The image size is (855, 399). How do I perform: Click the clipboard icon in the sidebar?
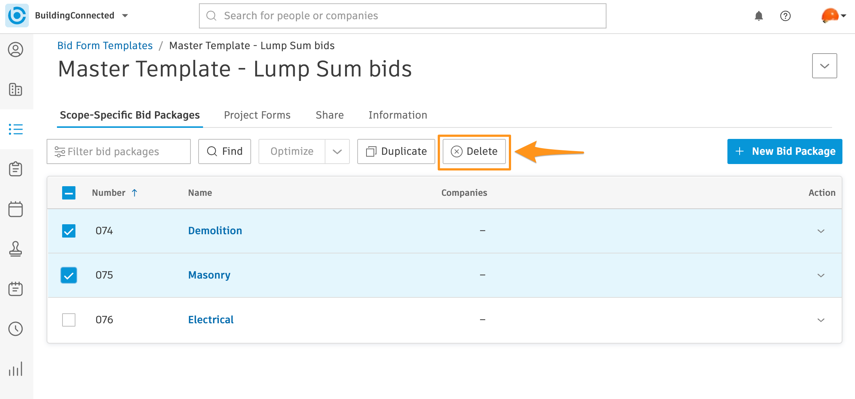pyautogui.click(x=16, y=169)
